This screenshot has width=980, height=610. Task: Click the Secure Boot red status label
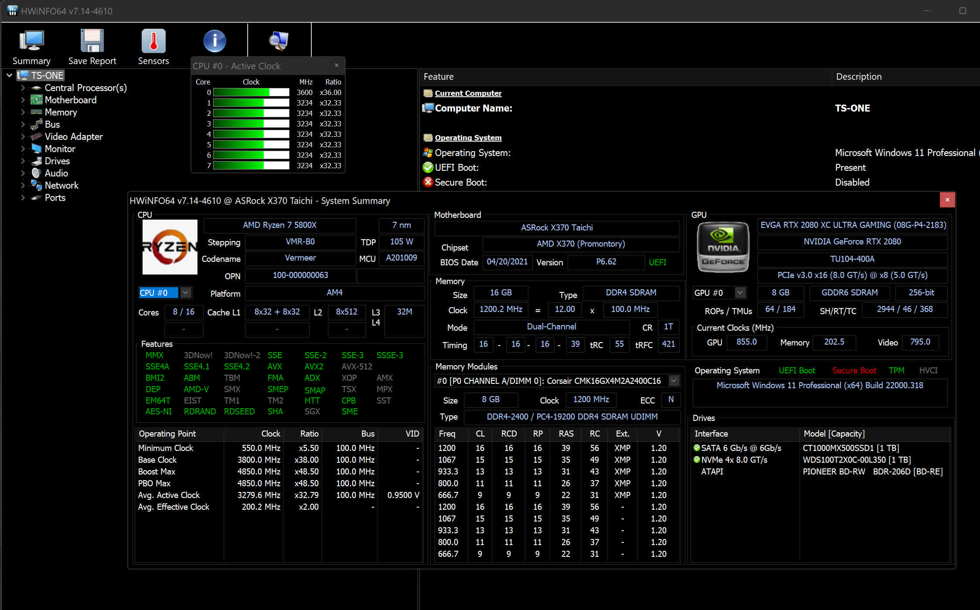(x=854, y=370)
